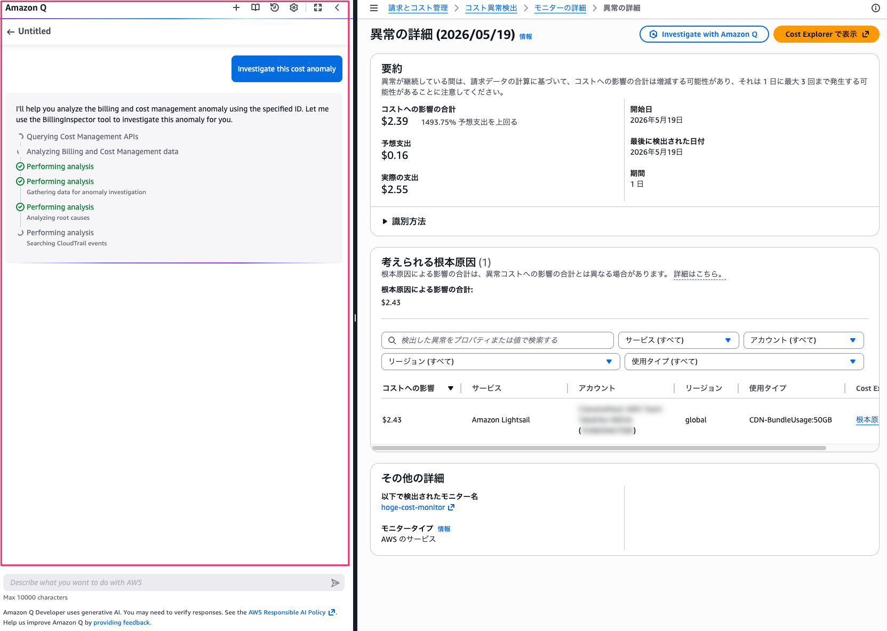Click the Analyzing root causes step text

pyautogui.click(x=58, y=218)
